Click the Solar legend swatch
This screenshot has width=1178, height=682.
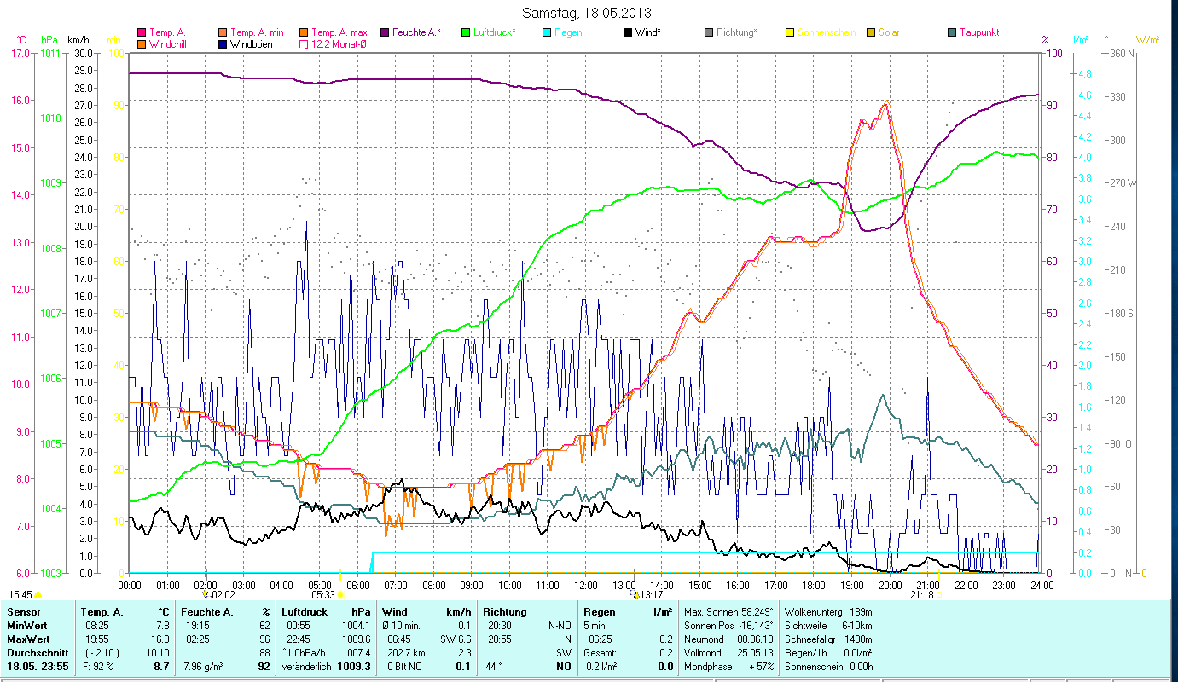[x=872, y=32]
